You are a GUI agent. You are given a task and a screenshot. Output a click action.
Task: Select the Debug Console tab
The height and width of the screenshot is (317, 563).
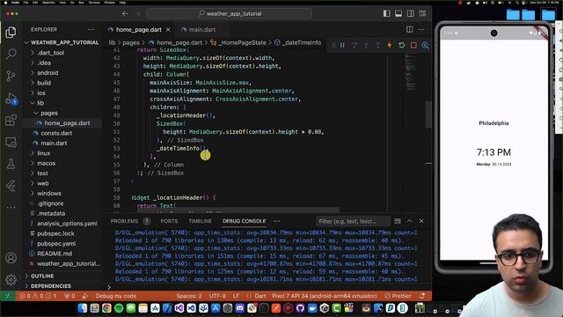(244, 221)
